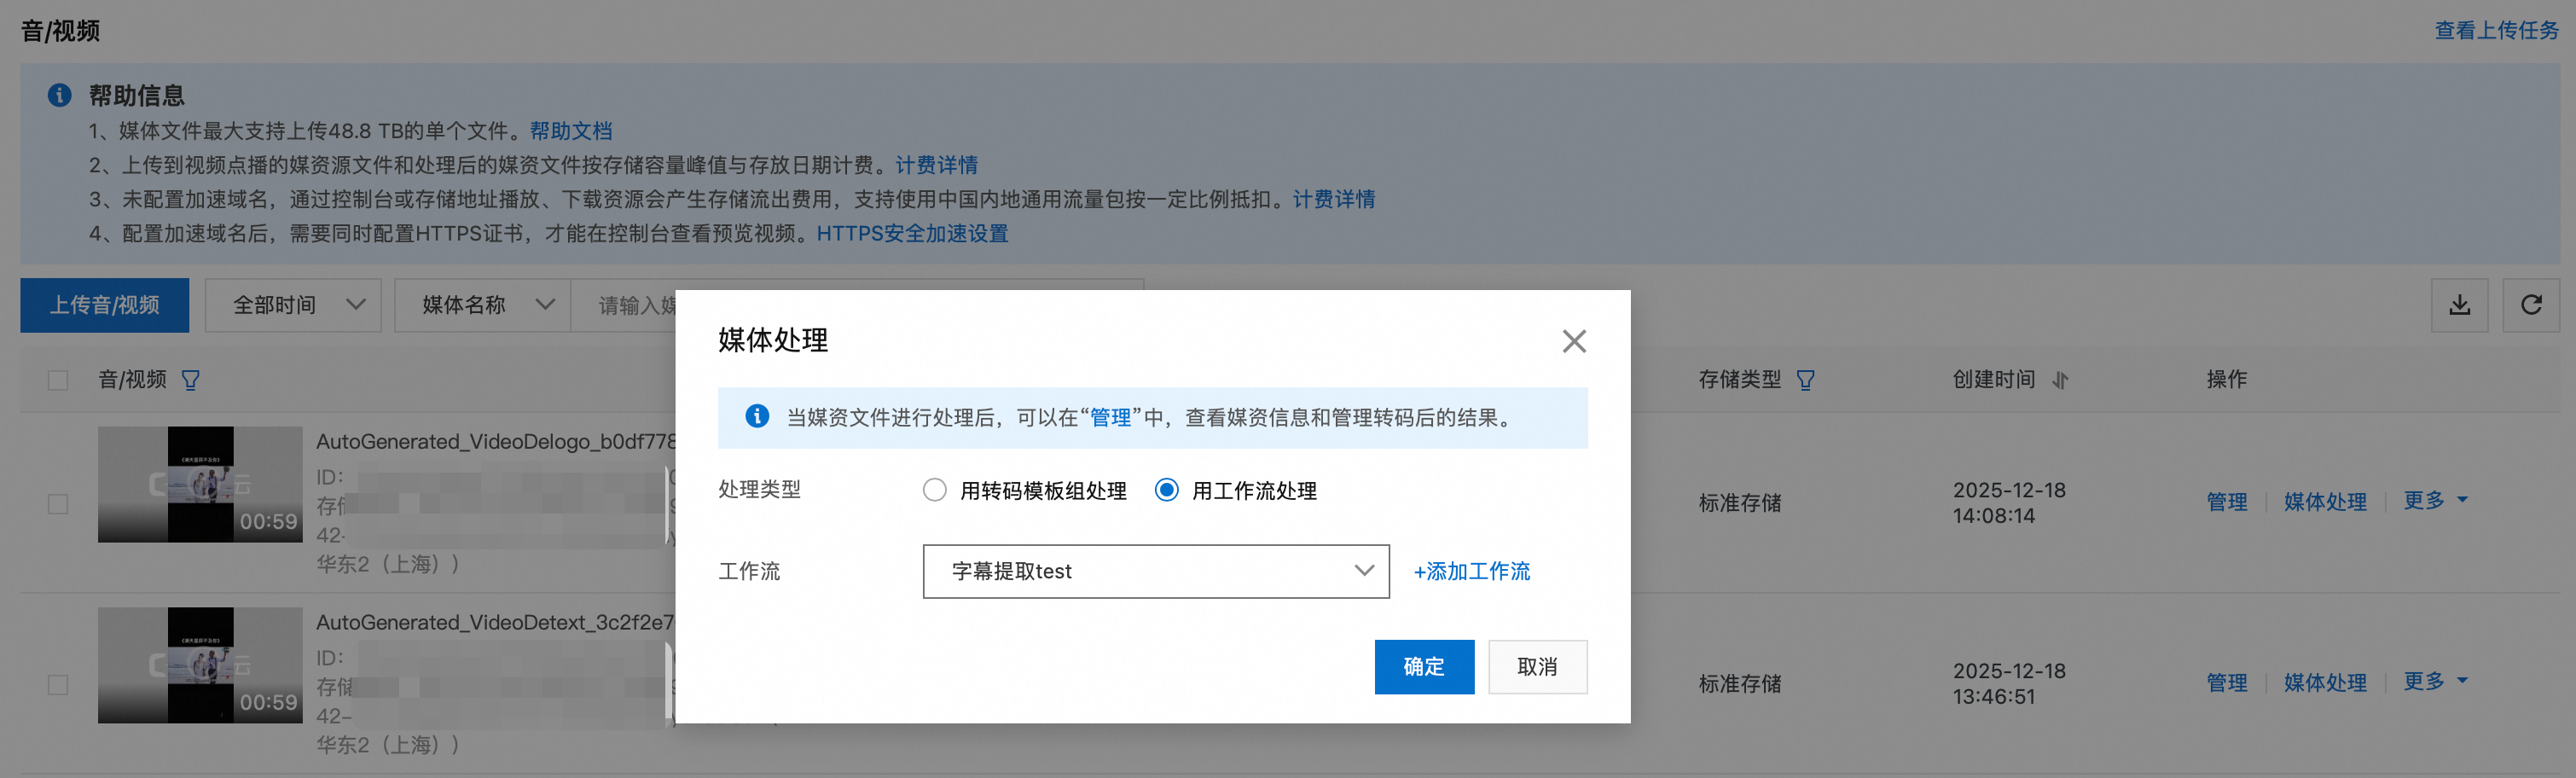Tick the select-all checkbox in table header
The width and height of the screenshot is (2576, 778).
point(58,380)
